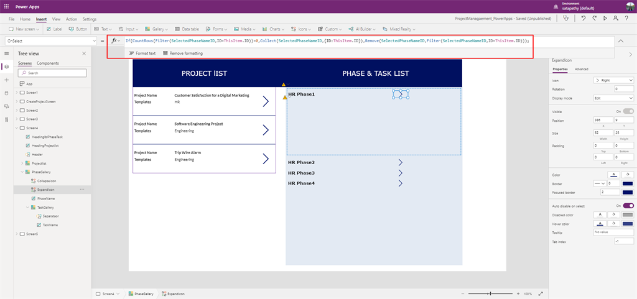The height and width of the screenshot is (299, 637).
Task: Click Remove formatting
Action: click(182, 53)
